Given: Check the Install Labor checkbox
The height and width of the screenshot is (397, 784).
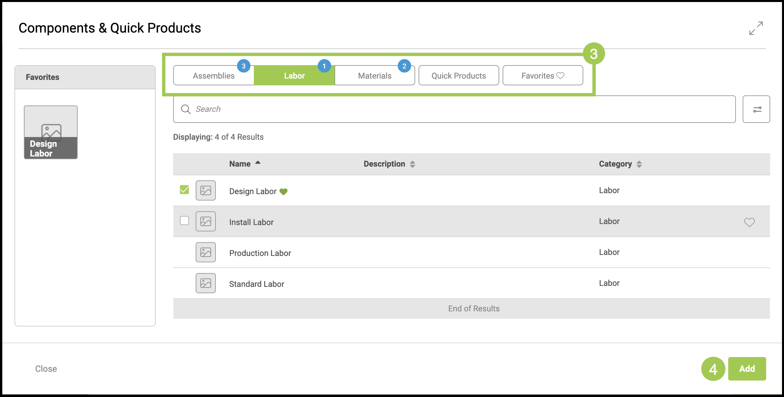Looking at the screenshot, I should point(184,221).
